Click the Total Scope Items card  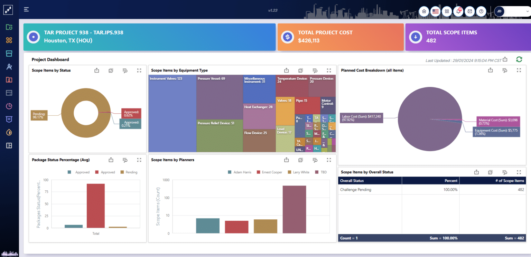click(x=468, y=37)
